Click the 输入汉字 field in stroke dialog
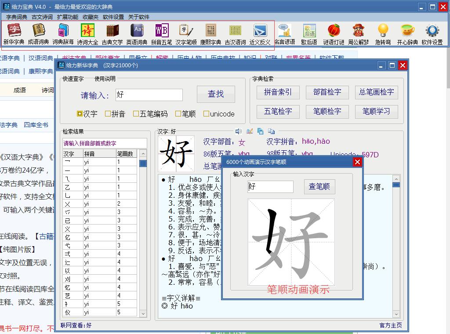This screenshot has height=334, width=450. click(x=271, y=186)
